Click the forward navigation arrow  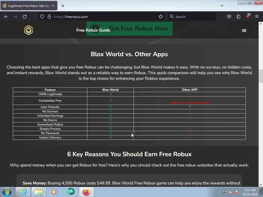click(15, 17)
